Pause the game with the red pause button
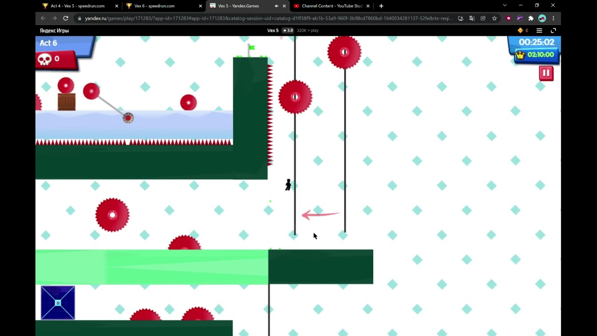Image resolution: width=597 pixels, height=336 pixels. point(546,73)
